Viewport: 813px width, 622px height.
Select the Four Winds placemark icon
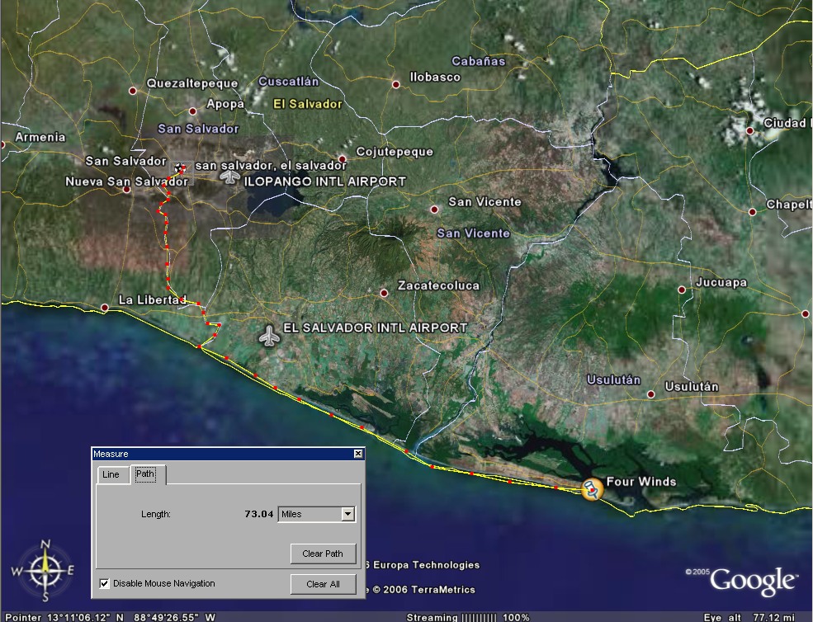click(x=592, y=490)
